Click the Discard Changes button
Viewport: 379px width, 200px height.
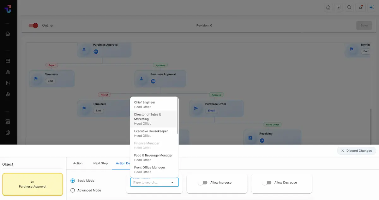(356, 151)
